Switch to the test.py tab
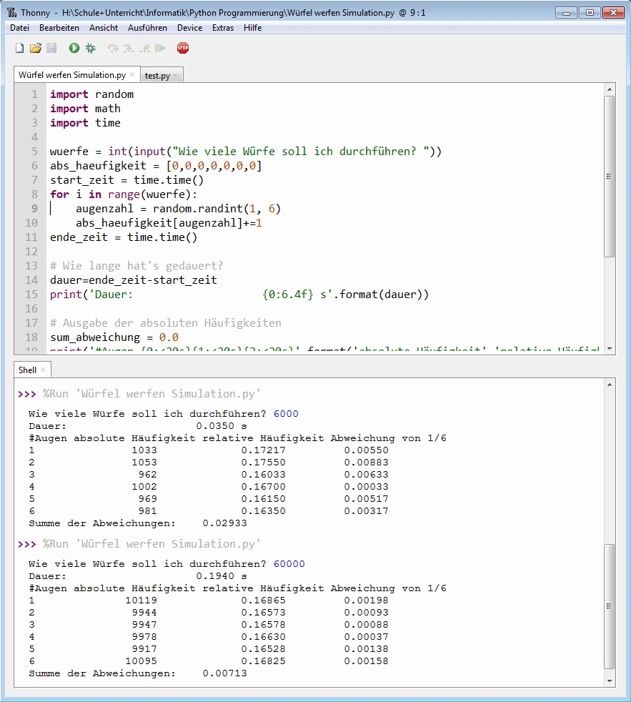The height and width of the screenshot is (702, 631). (x=157, y=75)
